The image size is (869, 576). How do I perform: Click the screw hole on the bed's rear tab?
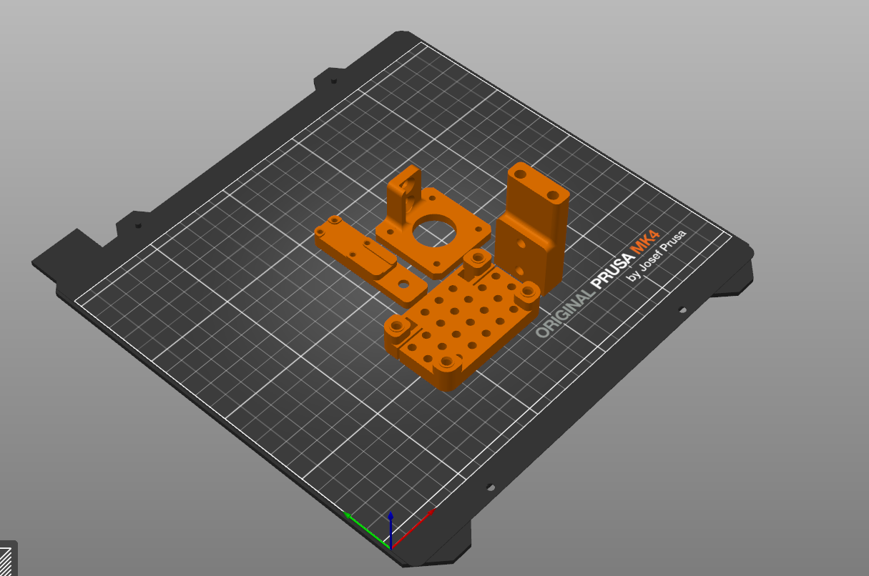click(333, 81)
